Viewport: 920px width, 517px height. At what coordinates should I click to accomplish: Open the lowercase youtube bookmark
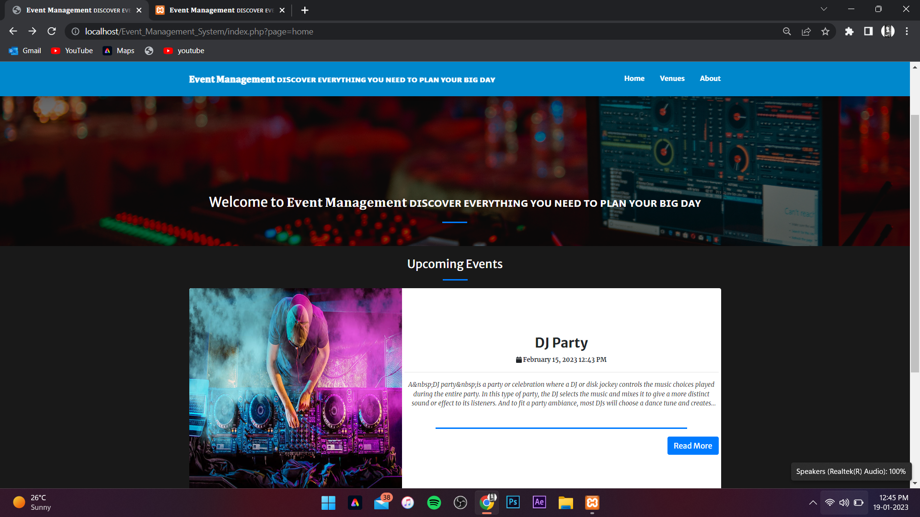184,51
